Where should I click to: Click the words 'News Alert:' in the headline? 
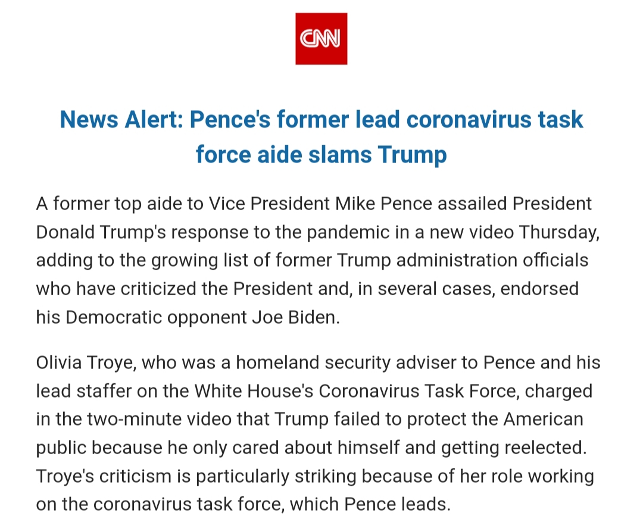coord(122,119)
